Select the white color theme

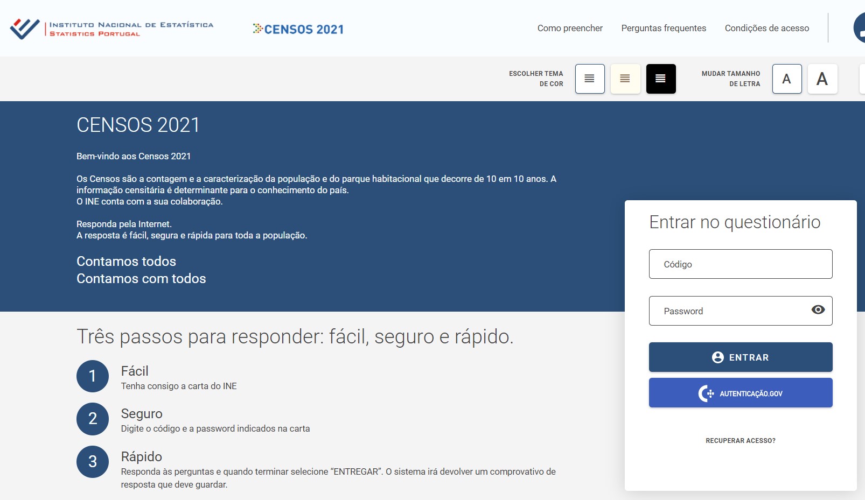click(x=590, y=79)
